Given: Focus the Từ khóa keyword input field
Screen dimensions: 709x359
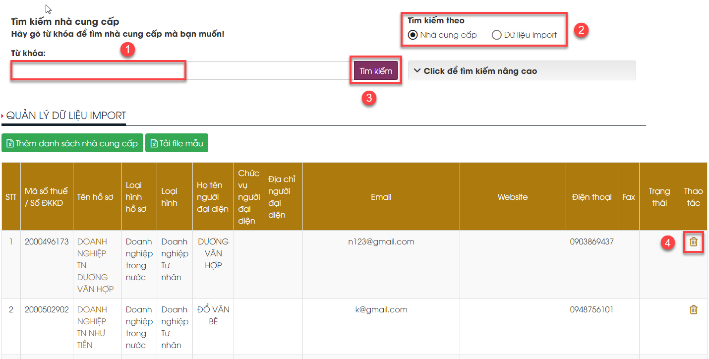Looking at the screenshot, I should point(181,70).
